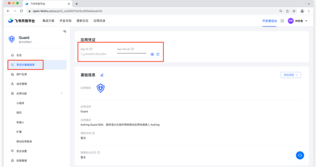Go to 开发者后台 tab
This screenshot has width=317, height=167.
[x=269, y=21]
